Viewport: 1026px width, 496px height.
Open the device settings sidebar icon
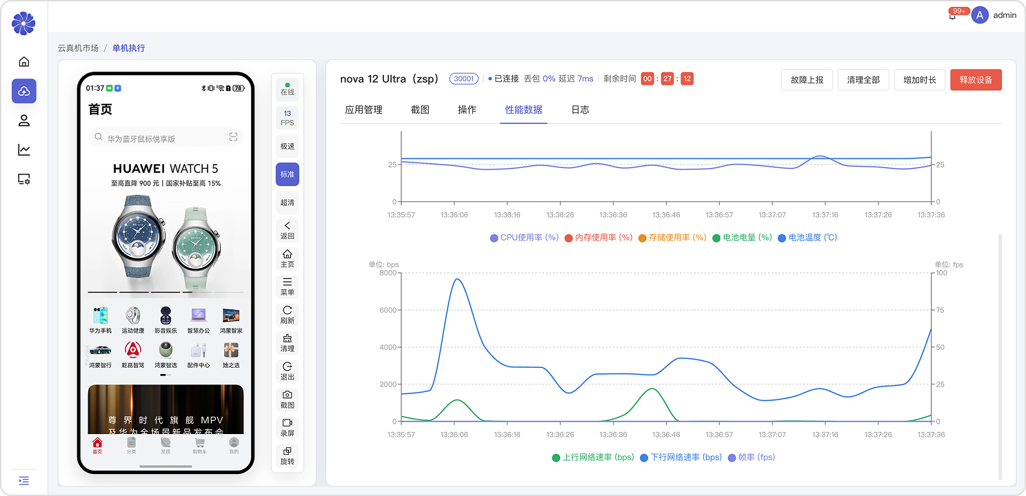tap(24, 179)
